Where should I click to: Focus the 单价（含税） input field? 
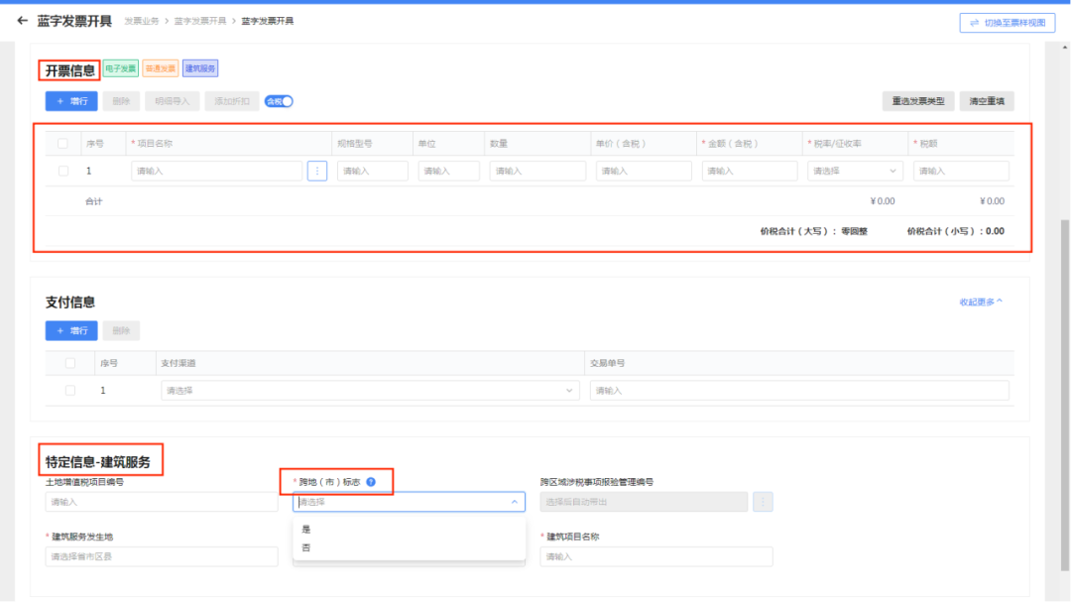(644, 171)
